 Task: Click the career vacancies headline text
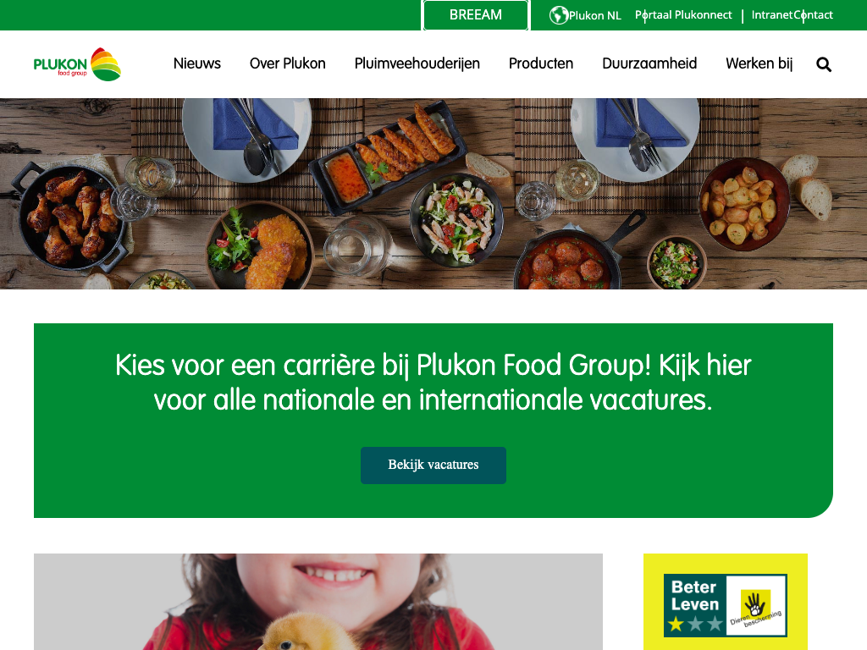pyautogui.click(x=433, y=383)
